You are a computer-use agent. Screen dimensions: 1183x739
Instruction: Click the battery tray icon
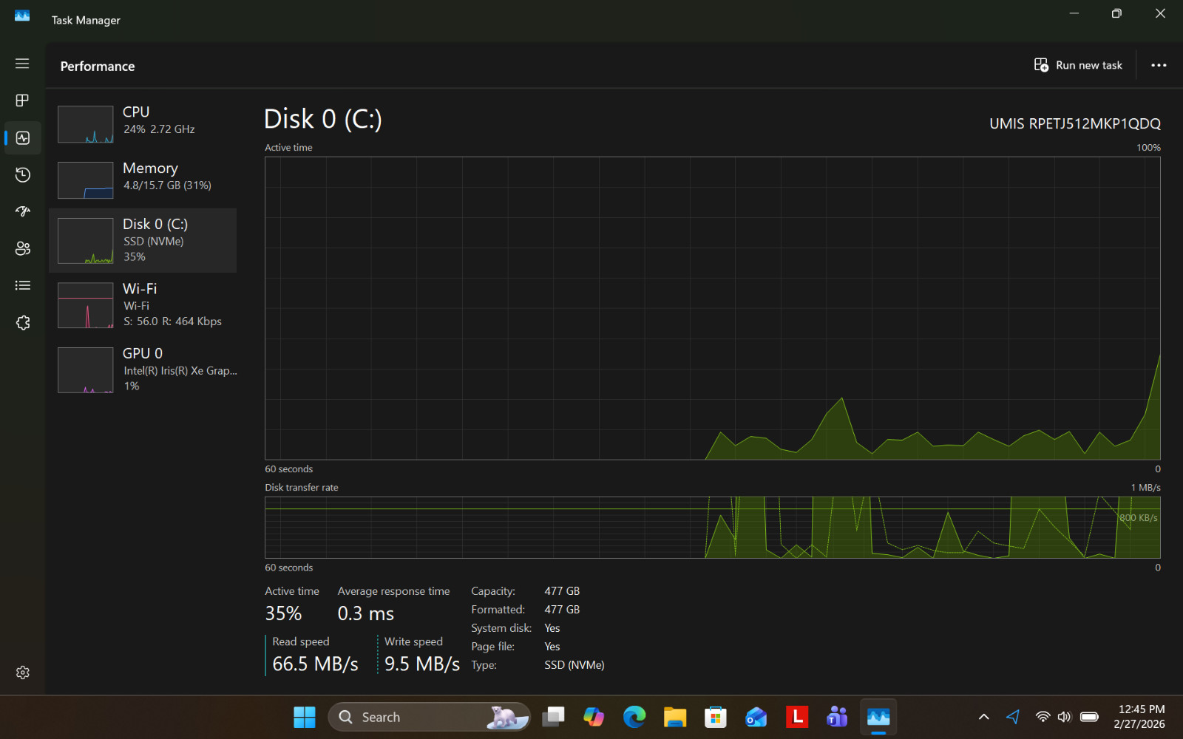[1089, 717]
